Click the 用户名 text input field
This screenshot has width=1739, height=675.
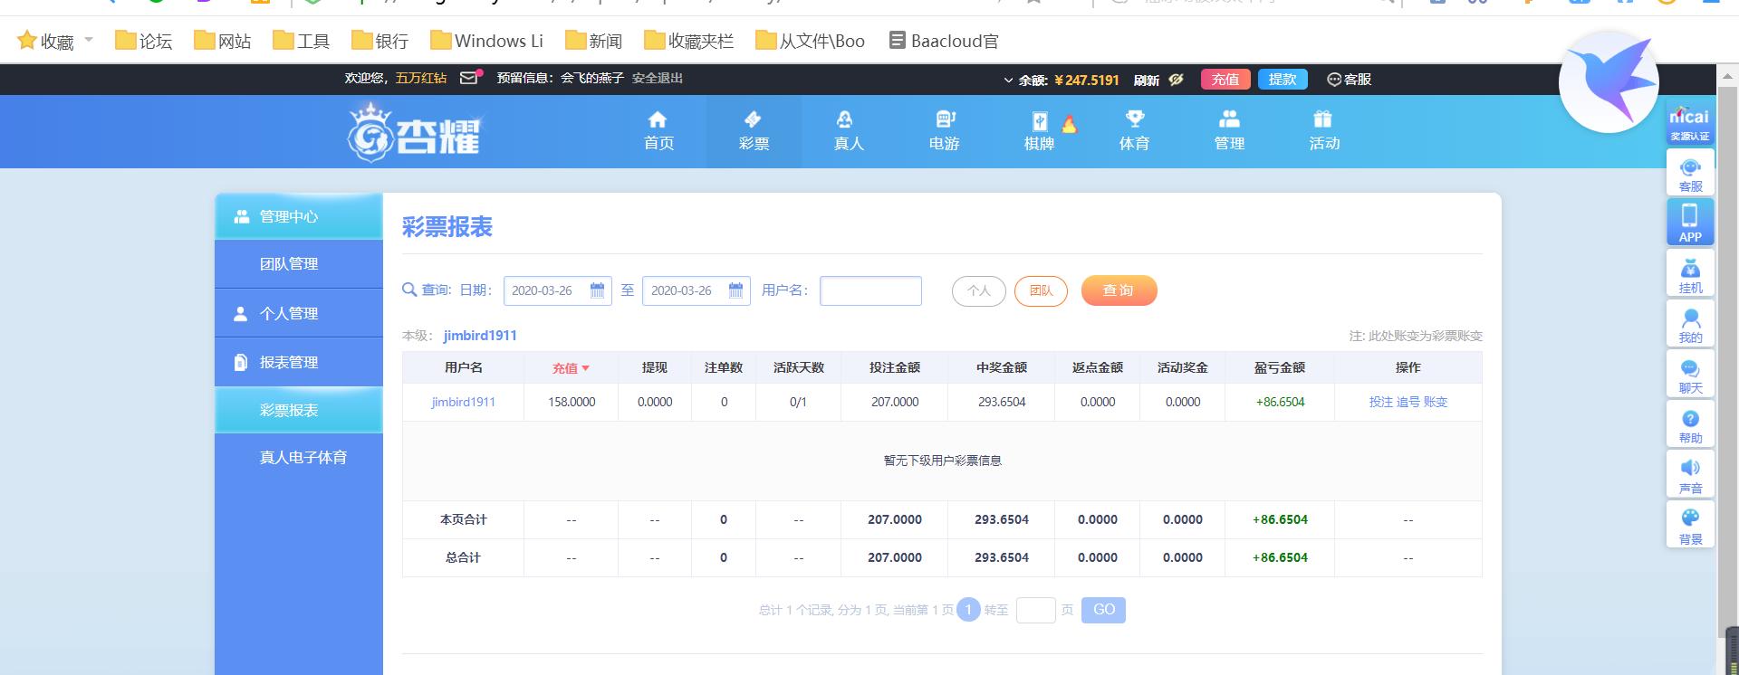point(869,290)
